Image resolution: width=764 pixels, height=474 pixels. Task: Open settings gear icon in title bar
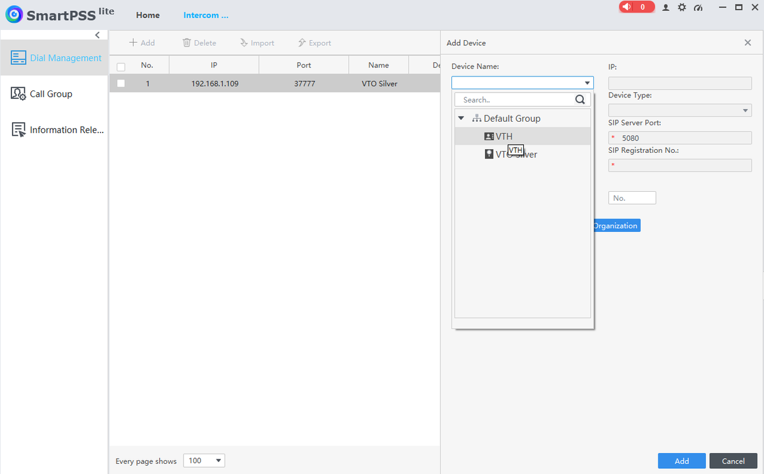coord(682,8)
